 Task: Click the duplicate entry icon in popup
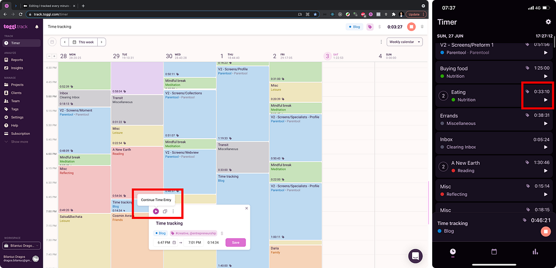165,211
